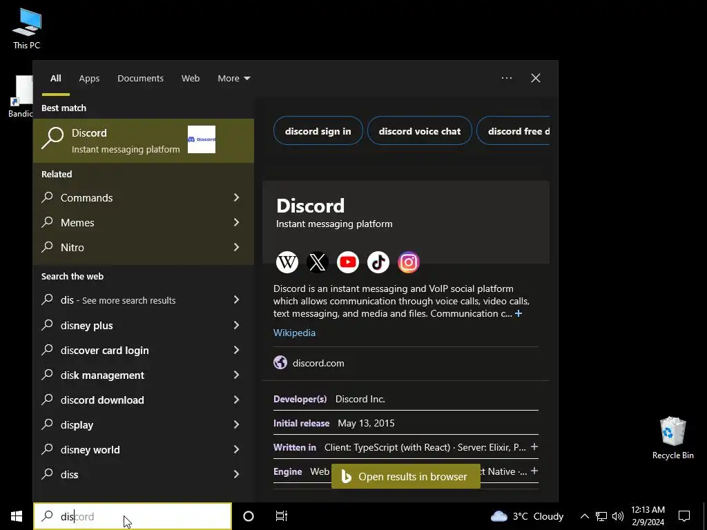Expand the Engine row plus icon
The height and width of the screenshot is (530, 707).
[x=534, y=471]
